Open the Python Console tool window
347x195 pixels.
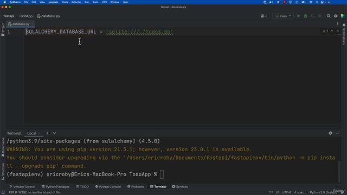[x=108, y=186]
